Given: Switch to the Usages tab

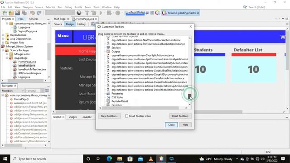Looking at the screenshot, I should (72, 117).
